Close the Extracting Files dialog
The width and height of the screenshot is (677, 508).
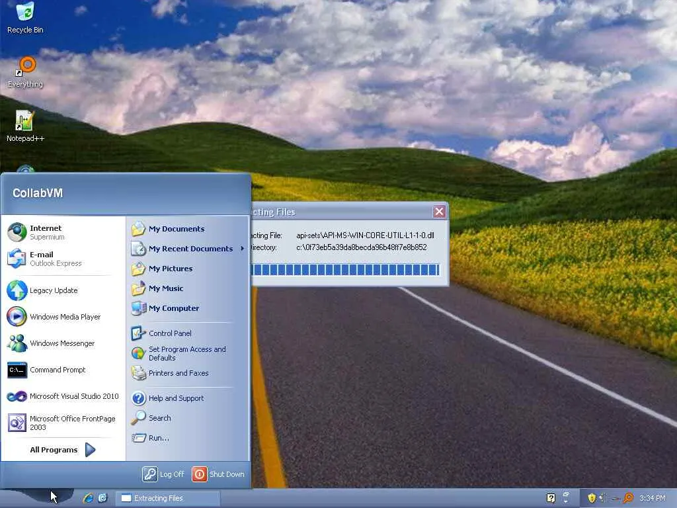click(439, 212)
